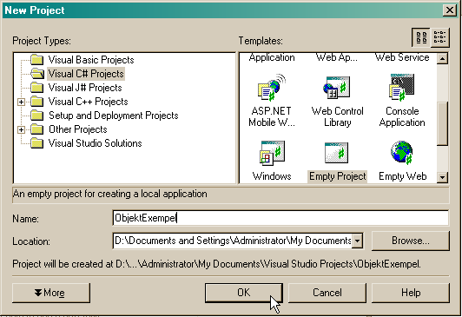Select Visual C# Projects folder
The width and height of the screenshot is (462, 317).
86,74
